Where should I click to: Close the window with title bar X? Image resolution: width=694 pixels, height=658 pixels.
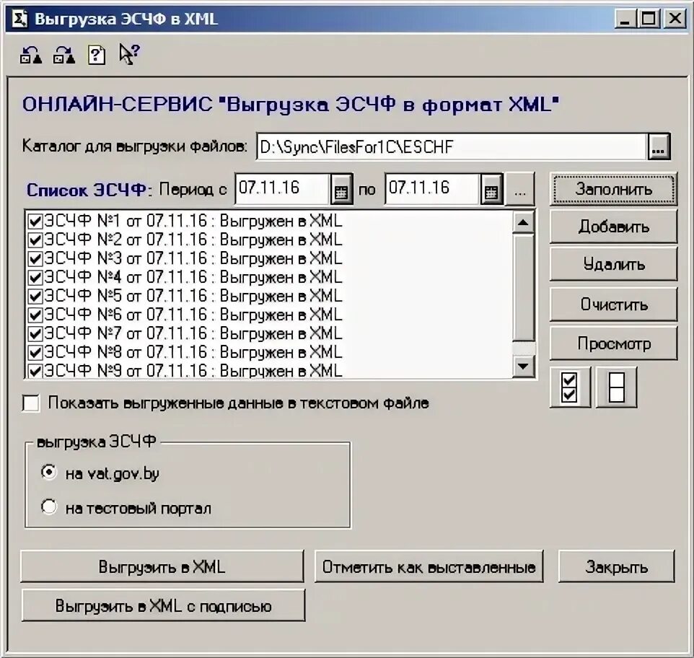click(x=675, y=19)
